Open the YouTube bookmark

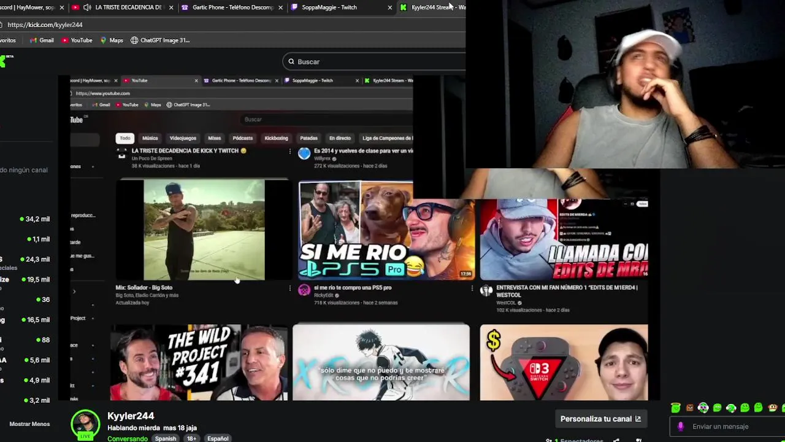coord(77,40)
